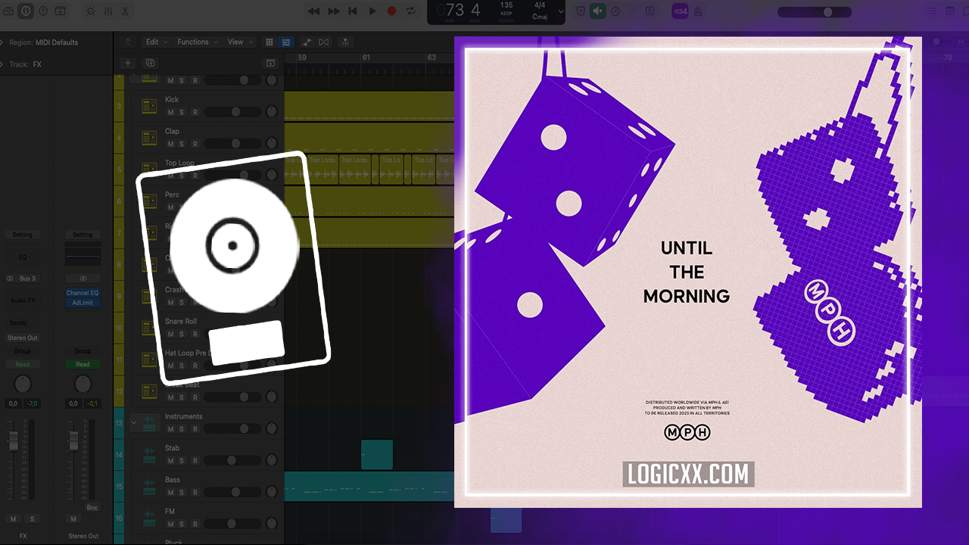Screen dimensions: 969x545
Task: Toggle the Flex button
Action: [324, 42]
